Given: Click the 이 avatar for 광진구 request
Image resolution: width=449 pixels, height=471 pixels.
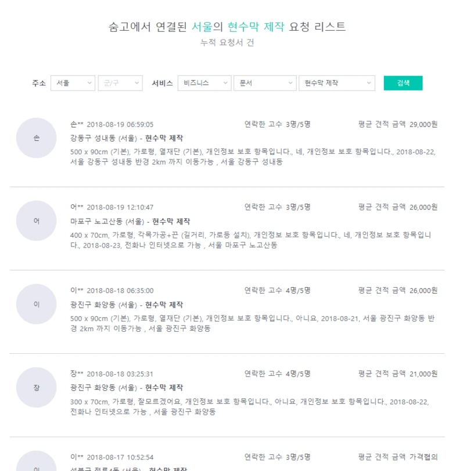Looking at the screenshot, I should pyautogui.click(x=37, y=304).
